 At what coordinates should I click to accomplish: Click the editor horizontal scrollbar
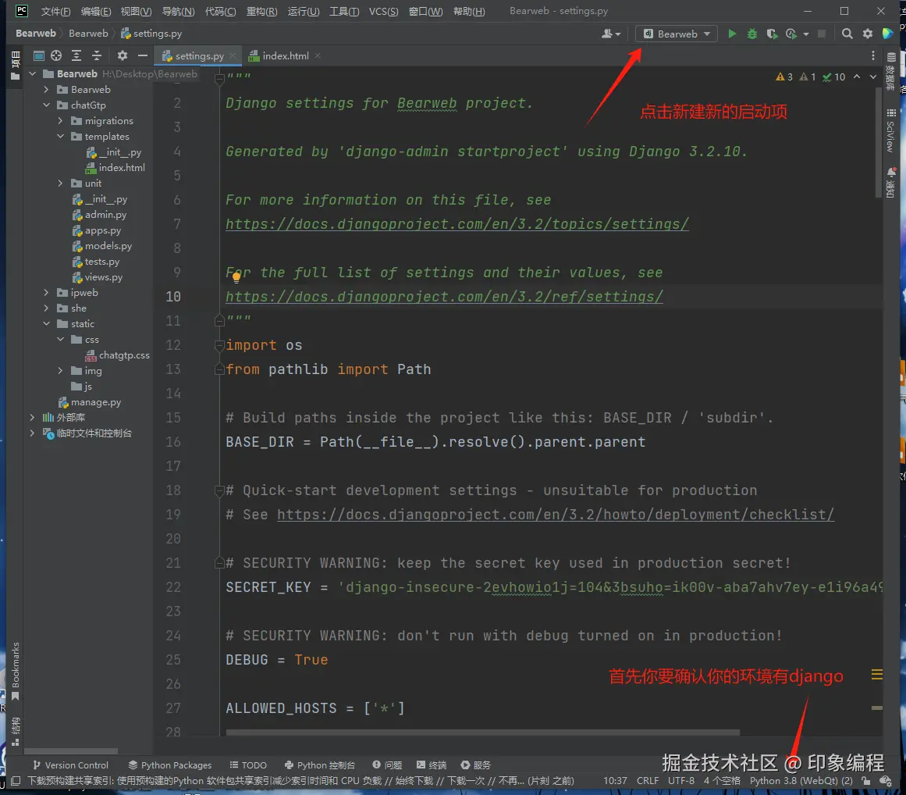[x=482, y=733]
